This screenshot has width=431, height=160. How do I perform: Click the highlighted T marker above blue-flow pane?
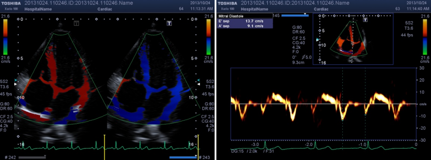(169, 24)
